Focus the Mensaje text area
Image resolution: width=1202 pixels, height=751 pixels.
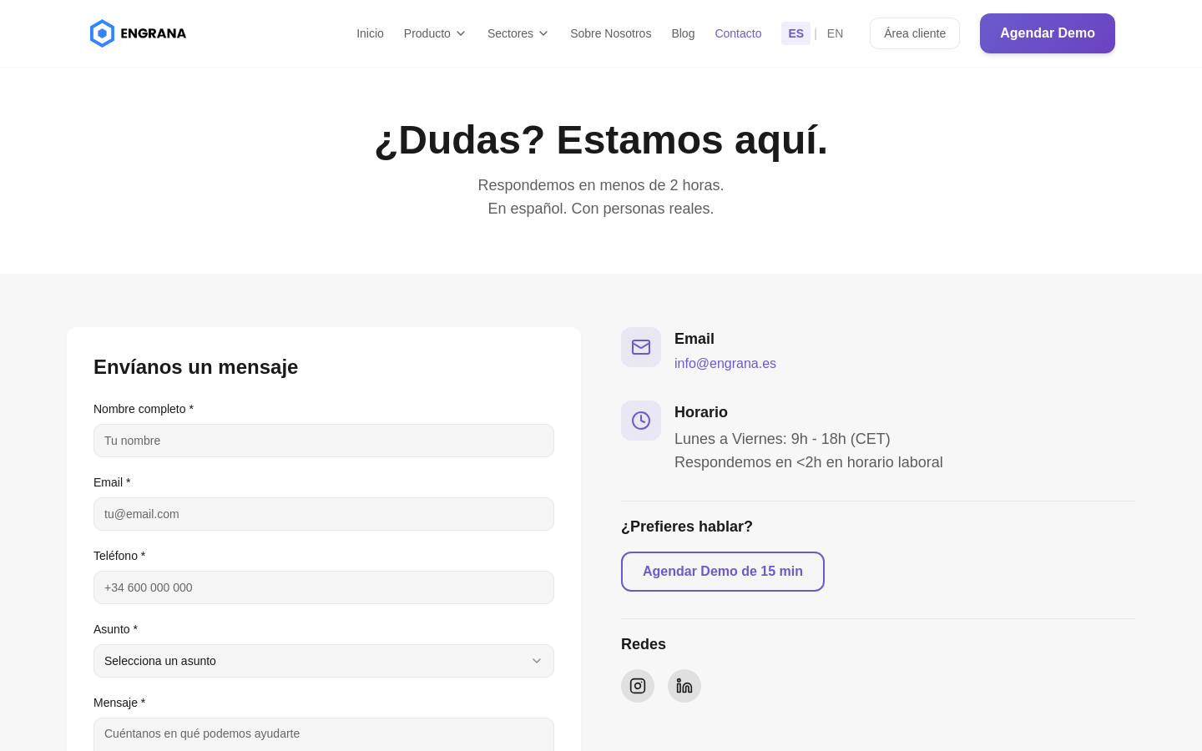pyautogui.click(x=324, y=735)
